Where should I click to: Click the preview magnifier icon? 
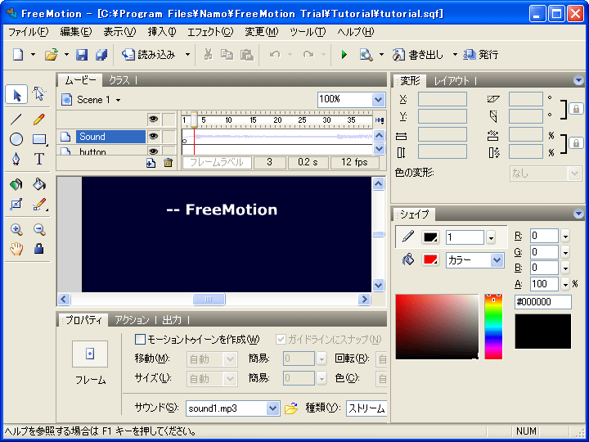click(x=366, y=55)
